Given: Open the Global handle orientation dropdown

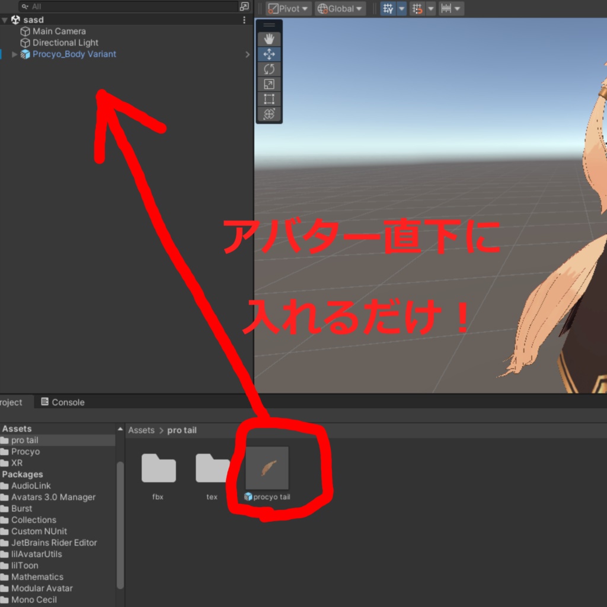Looking at the screenshot, I should coord(340,8).
